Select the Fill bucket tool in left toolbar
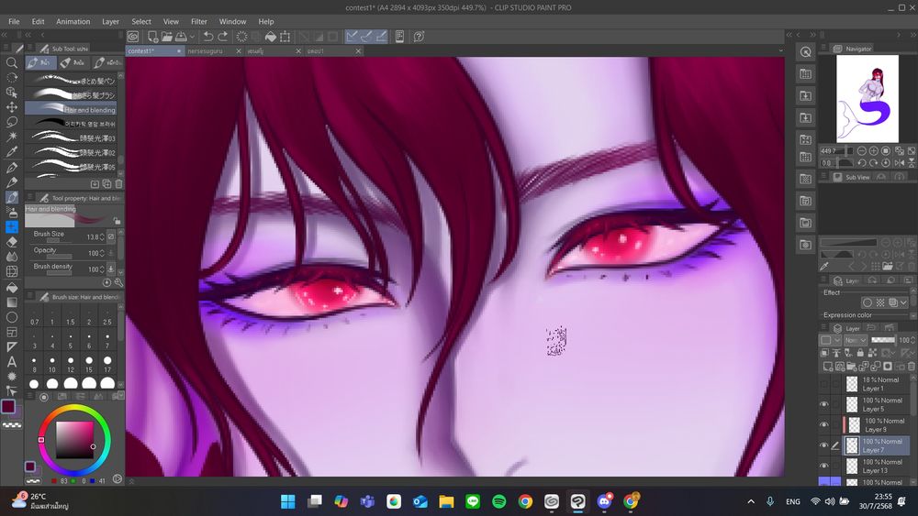Screen dimensions: 918x516 (11, 288)
